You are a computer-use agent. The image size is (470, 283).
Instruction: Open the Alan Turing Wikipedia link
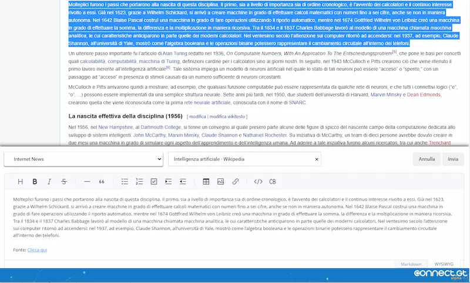click(x=174, y=54)
